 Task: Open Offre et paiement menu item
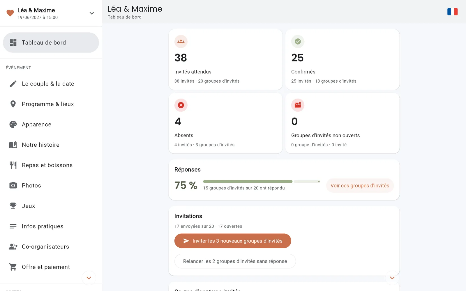coord(51,267)
